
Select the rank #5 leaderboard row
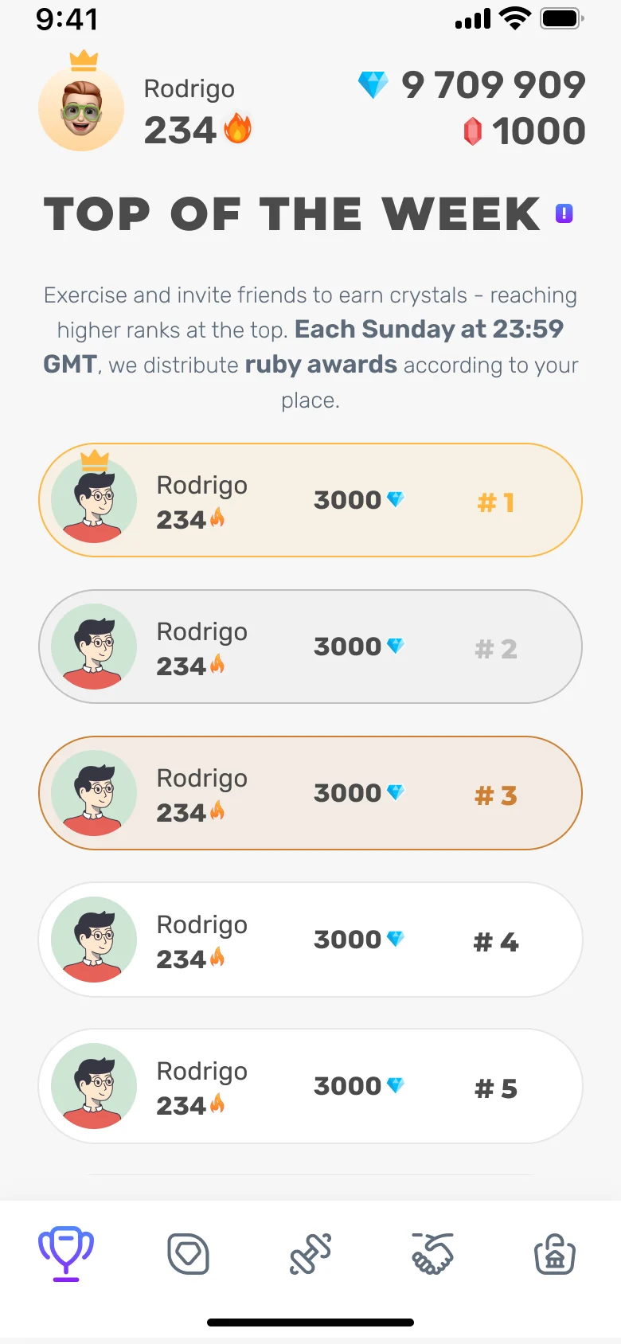(310, 1086)
